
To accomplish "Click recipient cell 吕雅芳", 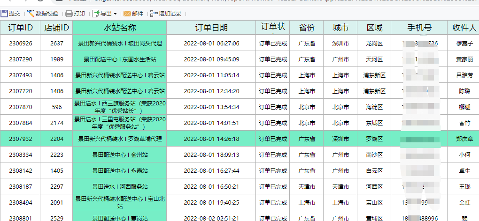I will (x=464, y=75).
